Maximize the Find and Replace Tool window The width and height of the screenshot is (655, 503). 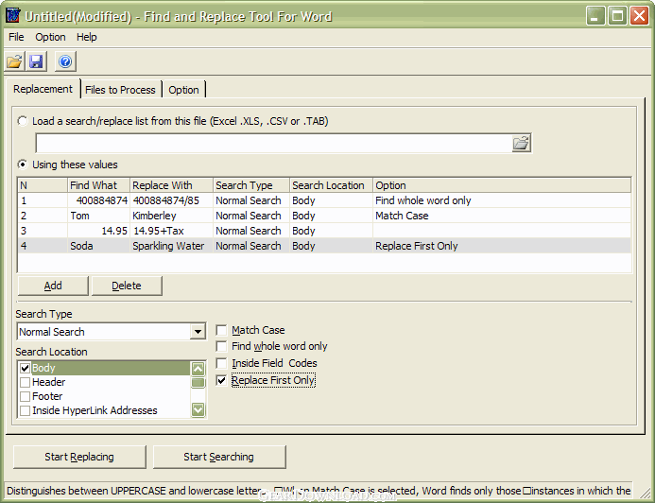point(617,16)
